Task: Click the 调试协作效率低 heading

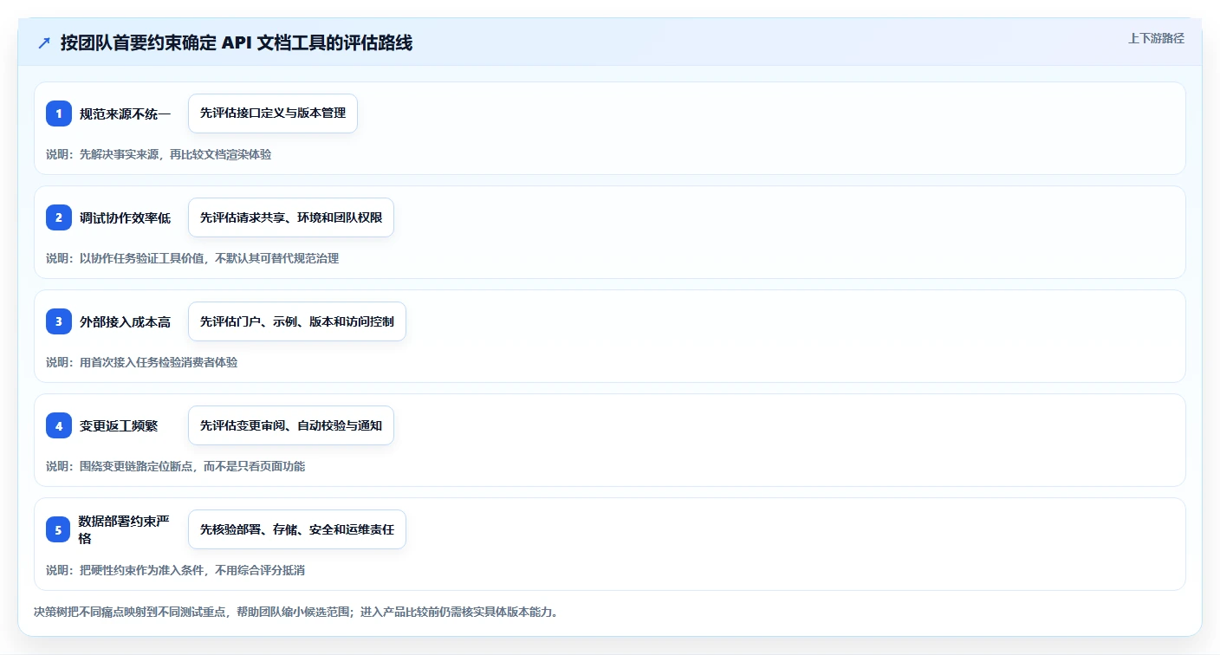Action: point(125,217)
